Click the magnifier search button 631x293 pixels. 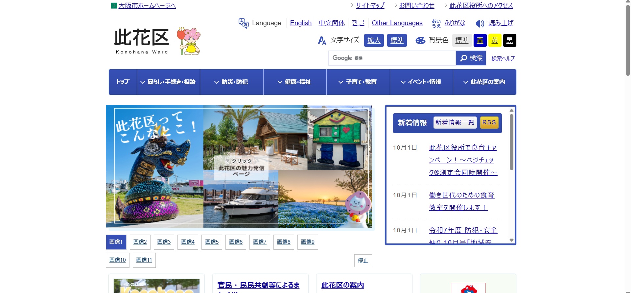pyautogui.click(x=471, y=58)
